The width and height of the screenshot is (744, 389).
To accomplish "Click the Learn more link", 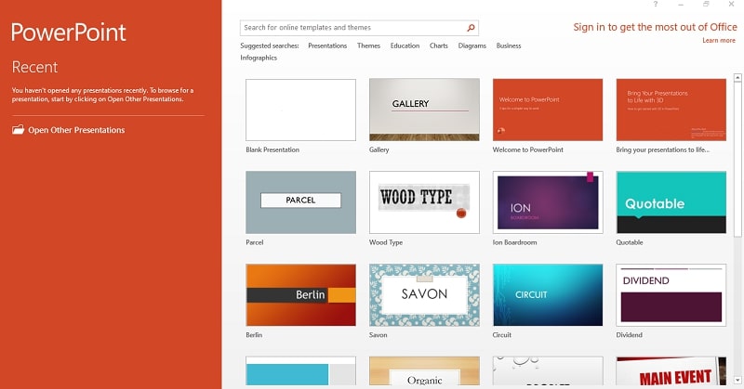I will click(718, 41).
